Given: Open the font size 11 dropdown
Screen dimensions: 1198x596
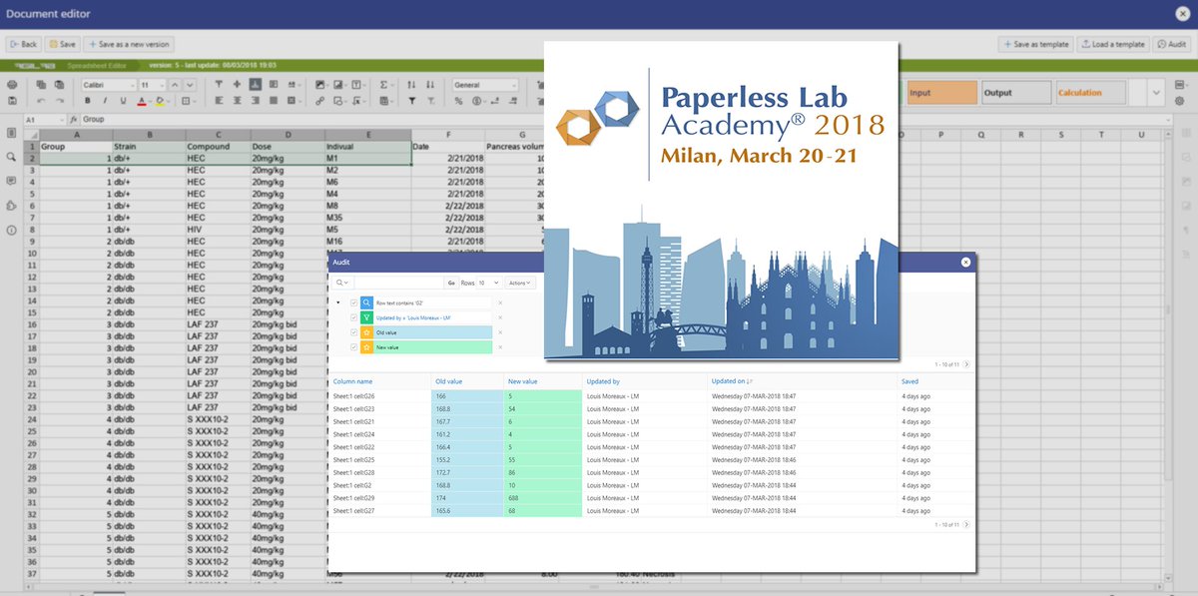Looking at the screenshot, I should pyautogui.click(x=152, y=85).
